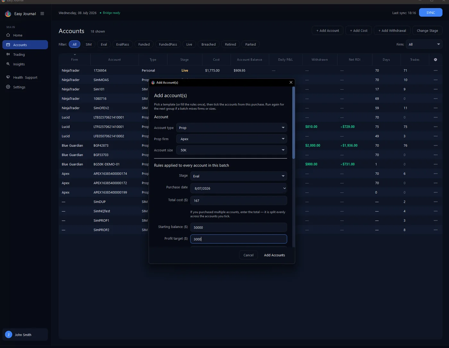This screenshot has width=449, height=348.
Task: Open Home from the sidebar
Action: pos(25,35)
